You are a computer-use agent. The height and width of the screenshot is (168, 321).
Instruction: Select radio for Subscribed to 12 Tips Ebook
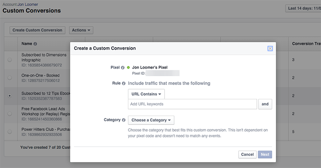tap(10, 96)
